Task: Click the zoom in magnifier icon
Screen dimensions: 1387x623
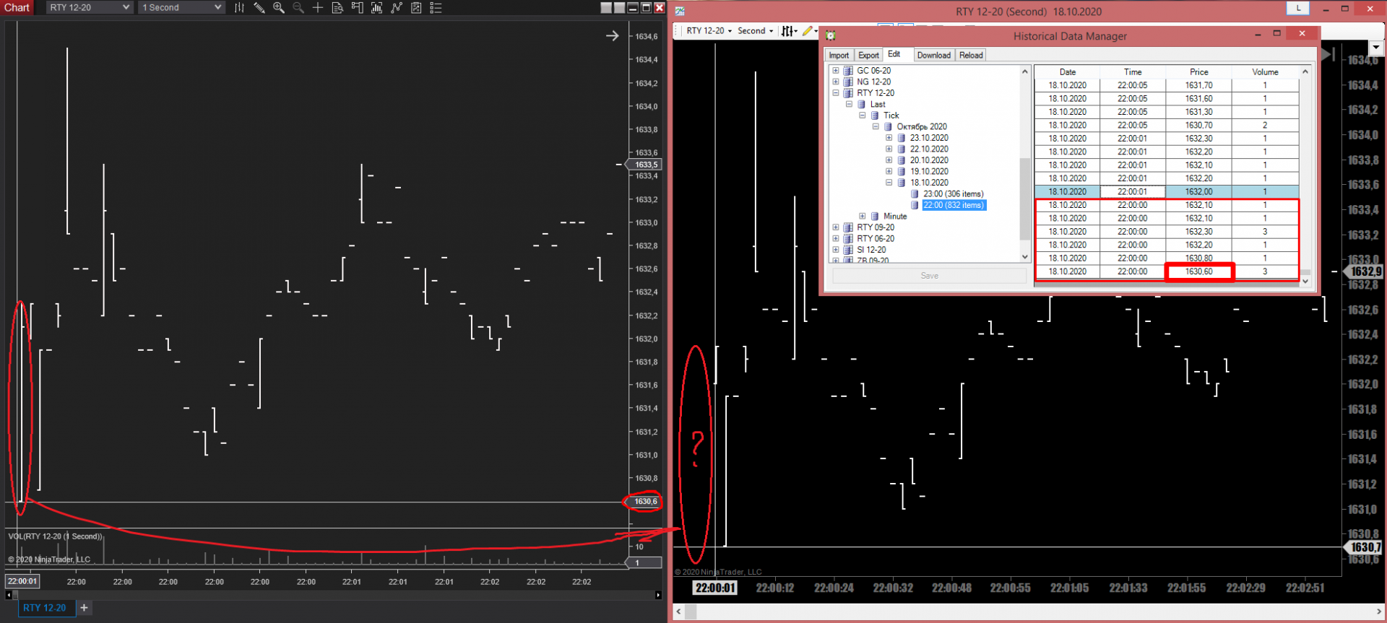Action: point(278,8)
